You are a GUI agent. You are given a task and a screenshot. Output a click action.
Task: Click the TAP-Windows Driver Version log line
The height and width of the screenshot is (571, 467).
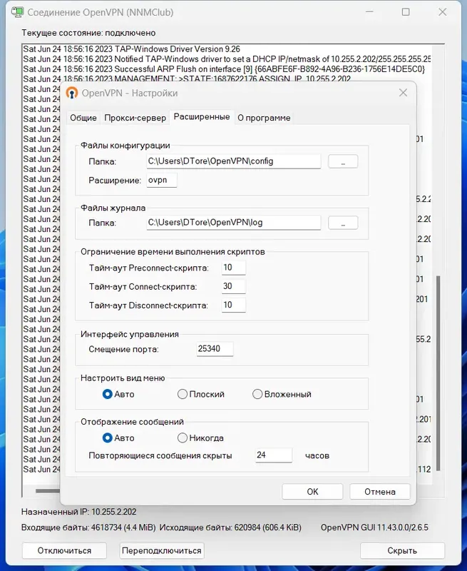click(132, 49)
